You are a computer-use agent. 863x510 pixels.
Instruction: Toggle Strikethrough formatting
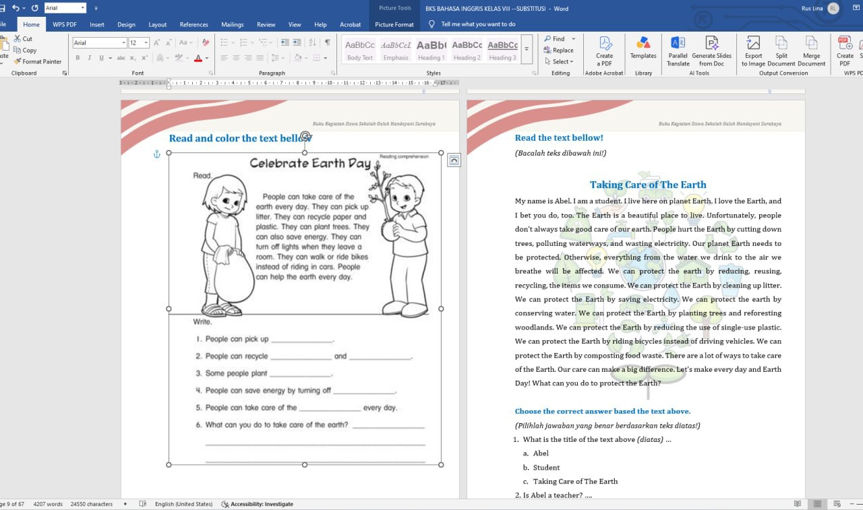[x=121, y=58]
